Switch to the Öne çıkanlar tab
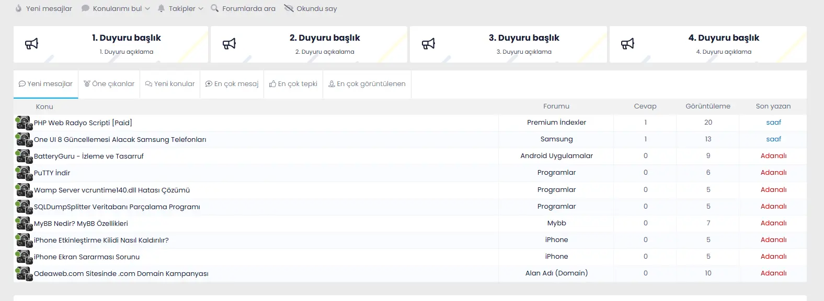This screenshot has width=824, height=301. click(109, 84)
